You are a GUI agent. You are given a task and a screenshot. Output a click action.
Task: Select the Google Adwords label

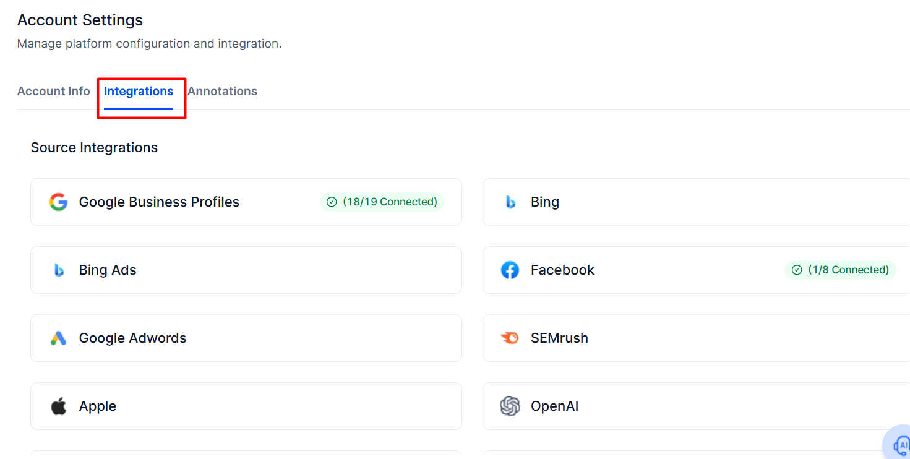click(133, 338)
